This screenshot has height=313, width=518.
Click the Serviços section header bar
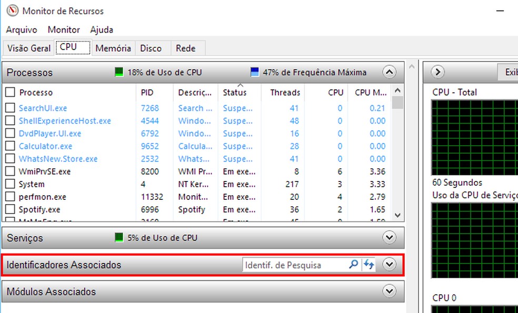203,237
